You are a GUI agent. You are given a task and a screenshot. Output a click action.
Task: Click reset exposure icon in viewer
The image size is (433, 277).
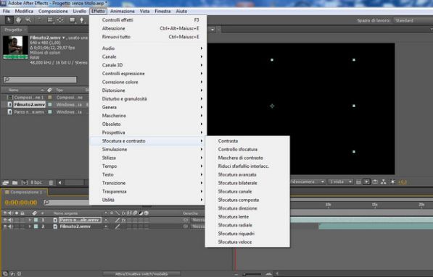pyautogui.click(x=392, y=182)
